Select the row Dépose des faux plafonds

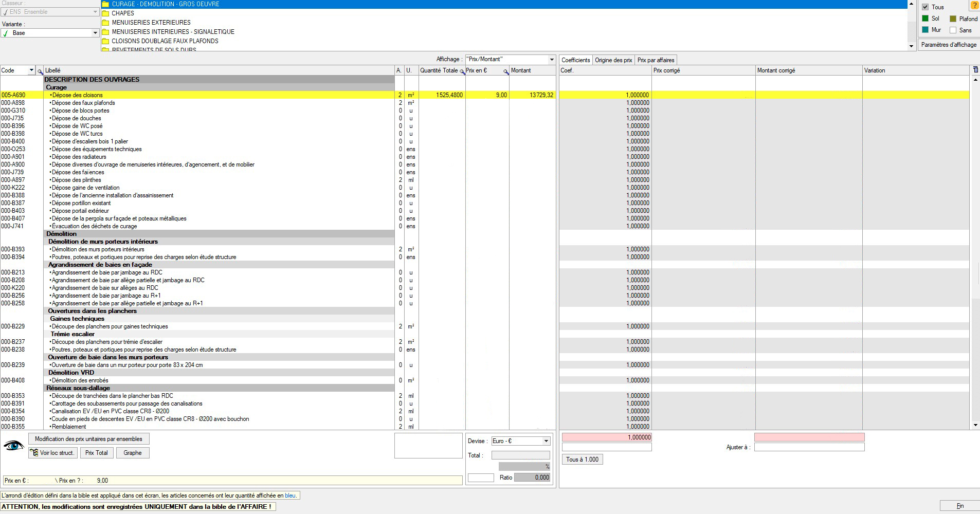pos(278,103)
